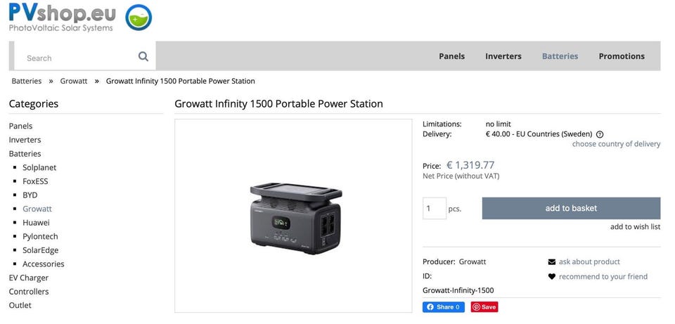
Task: Open the Promotions menu
Action: pos(622,56)
